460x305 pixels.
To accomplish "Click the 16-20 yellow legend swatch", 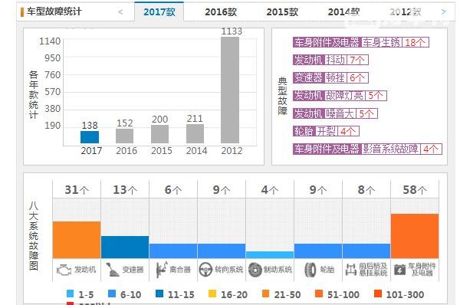I will pyautogui.click(x=212, y=294).
